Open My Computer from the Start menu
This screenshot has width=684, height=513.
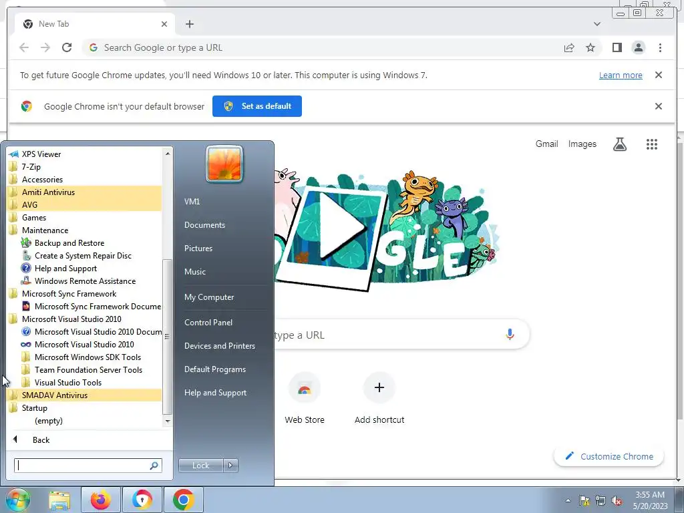tap(209, 297)
